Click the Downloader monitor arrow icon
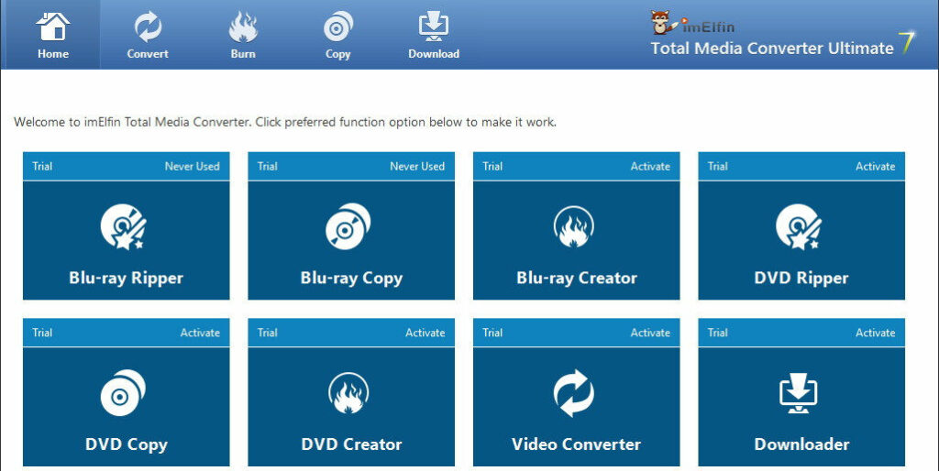Image resolution: width=939 pixels, height=471 pixels. pos(799,393)
